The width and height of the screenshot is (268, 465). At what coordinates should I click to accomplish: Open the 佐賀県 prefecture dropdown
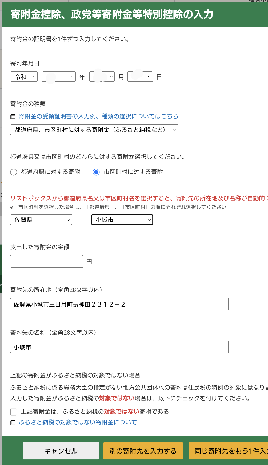click(41, 220)
